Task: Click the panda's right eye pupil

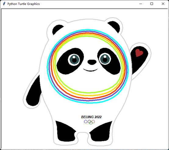Action: tap(105, 60)
